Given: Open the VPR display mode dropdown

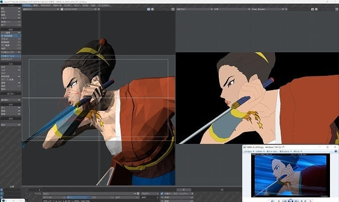Looking at the screenshot, I should 232,9.
